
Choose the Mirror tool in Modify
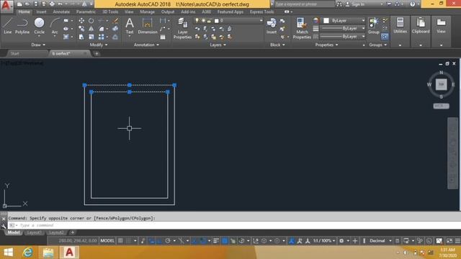pos(91,29)
